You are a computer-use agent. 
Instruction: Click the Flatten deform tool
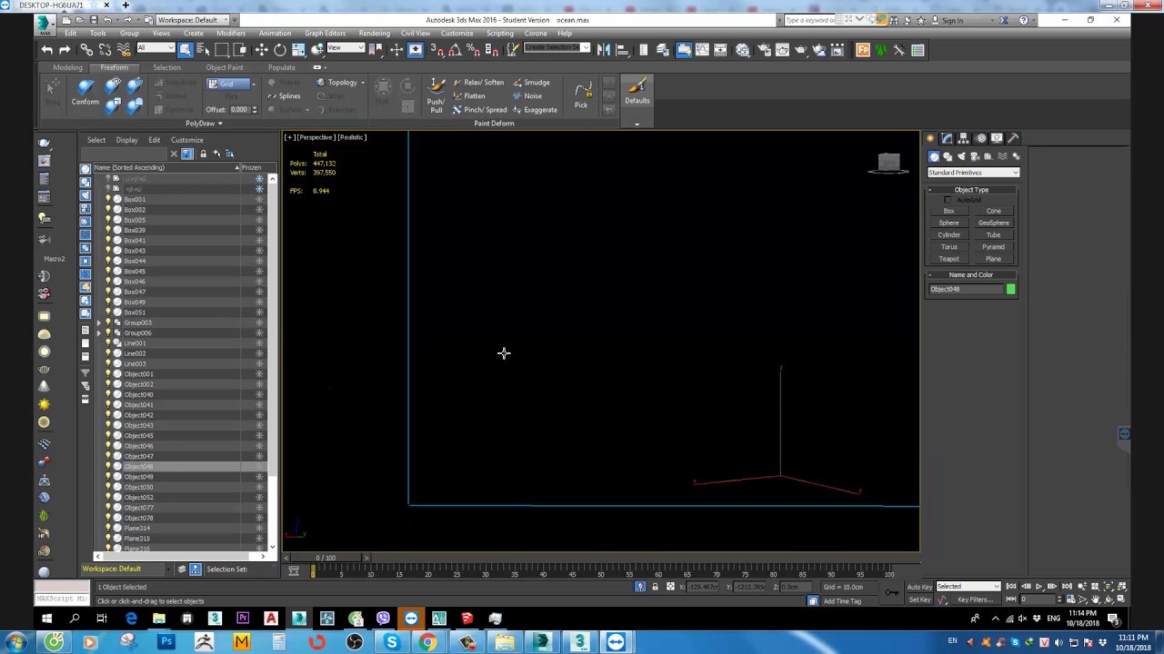click(x=469, y=96)
